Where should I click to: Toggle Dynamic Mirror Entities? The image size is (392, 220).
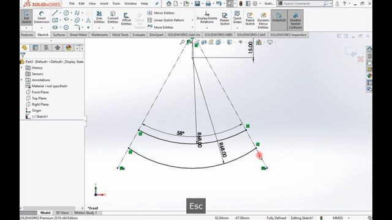263,20
